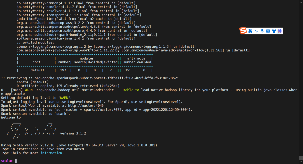
Task: Click 'joda-time#joda-time;2.8.1' line
Action: [x=74, y=19]
